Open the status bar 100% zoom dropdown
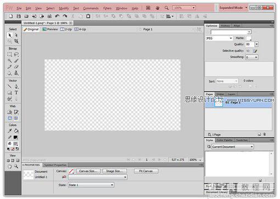Viewport: 280px width, 199px height. click(x=195, y=160)
